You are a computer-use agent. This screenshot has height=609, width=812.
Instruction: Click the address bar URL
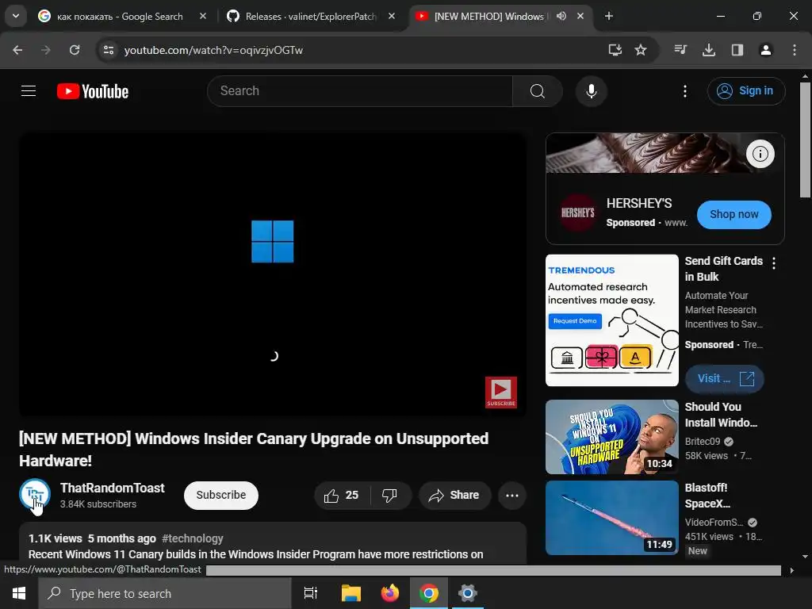(x=213, y=50)
